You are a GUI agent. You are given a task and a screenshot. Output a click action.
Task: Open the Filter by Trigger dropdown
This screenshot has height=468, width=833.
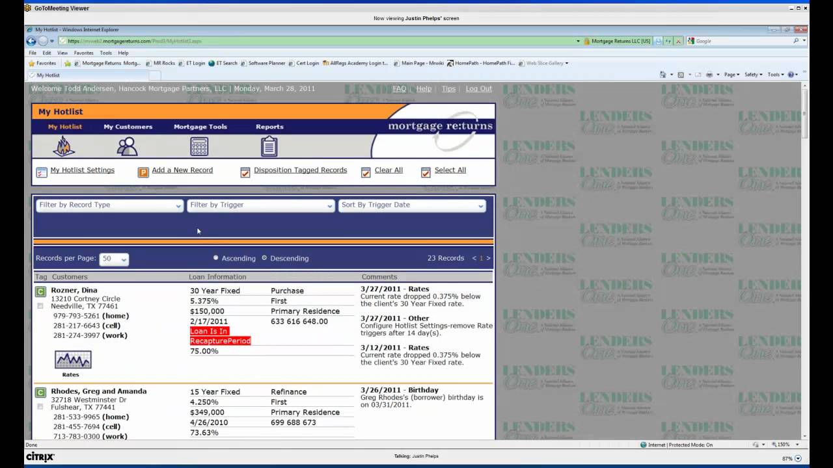(260, 205)
